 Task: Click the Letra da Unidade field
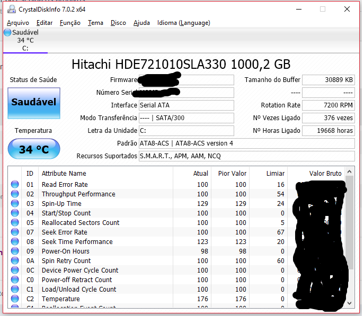click(186, 131)
